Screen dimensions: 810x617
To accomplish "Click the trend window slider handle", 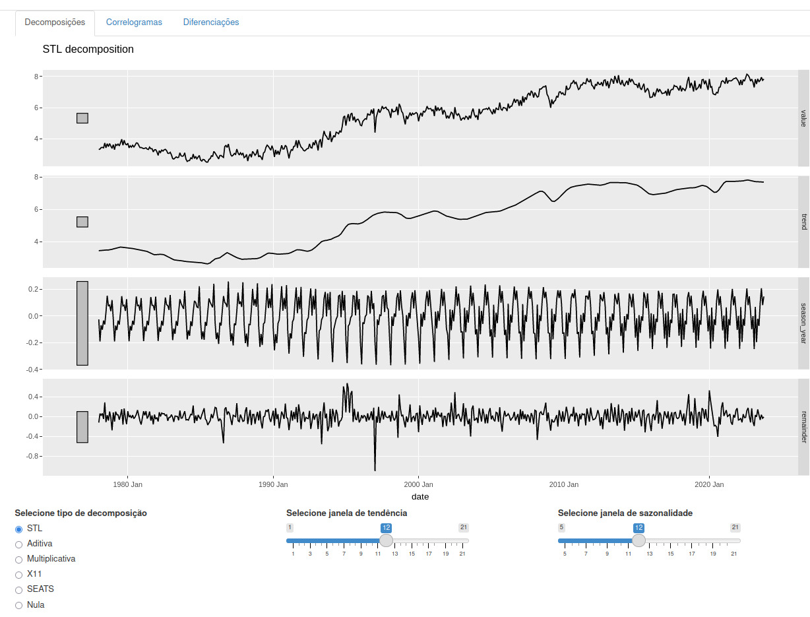I will click(386, 540).
